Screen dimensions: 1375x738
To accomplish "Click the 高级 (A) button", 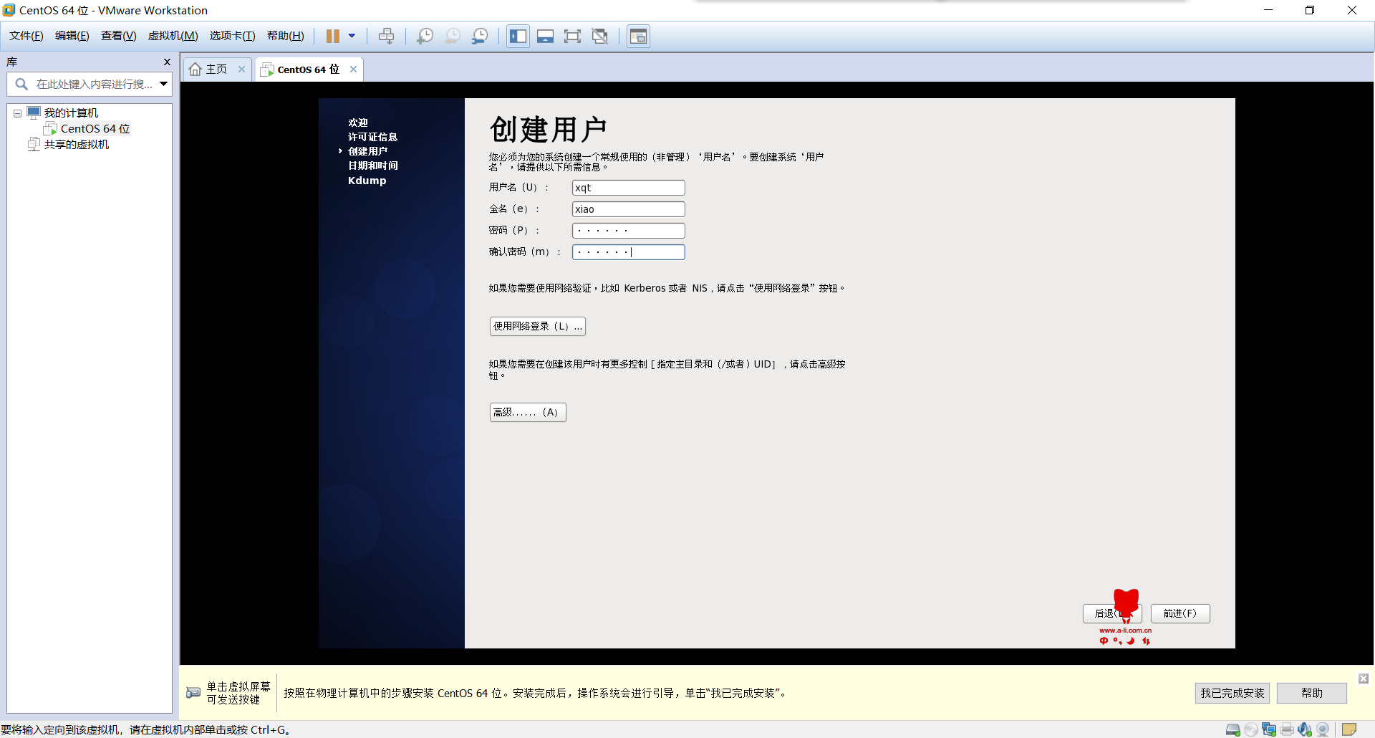I will tap(528, 412).
